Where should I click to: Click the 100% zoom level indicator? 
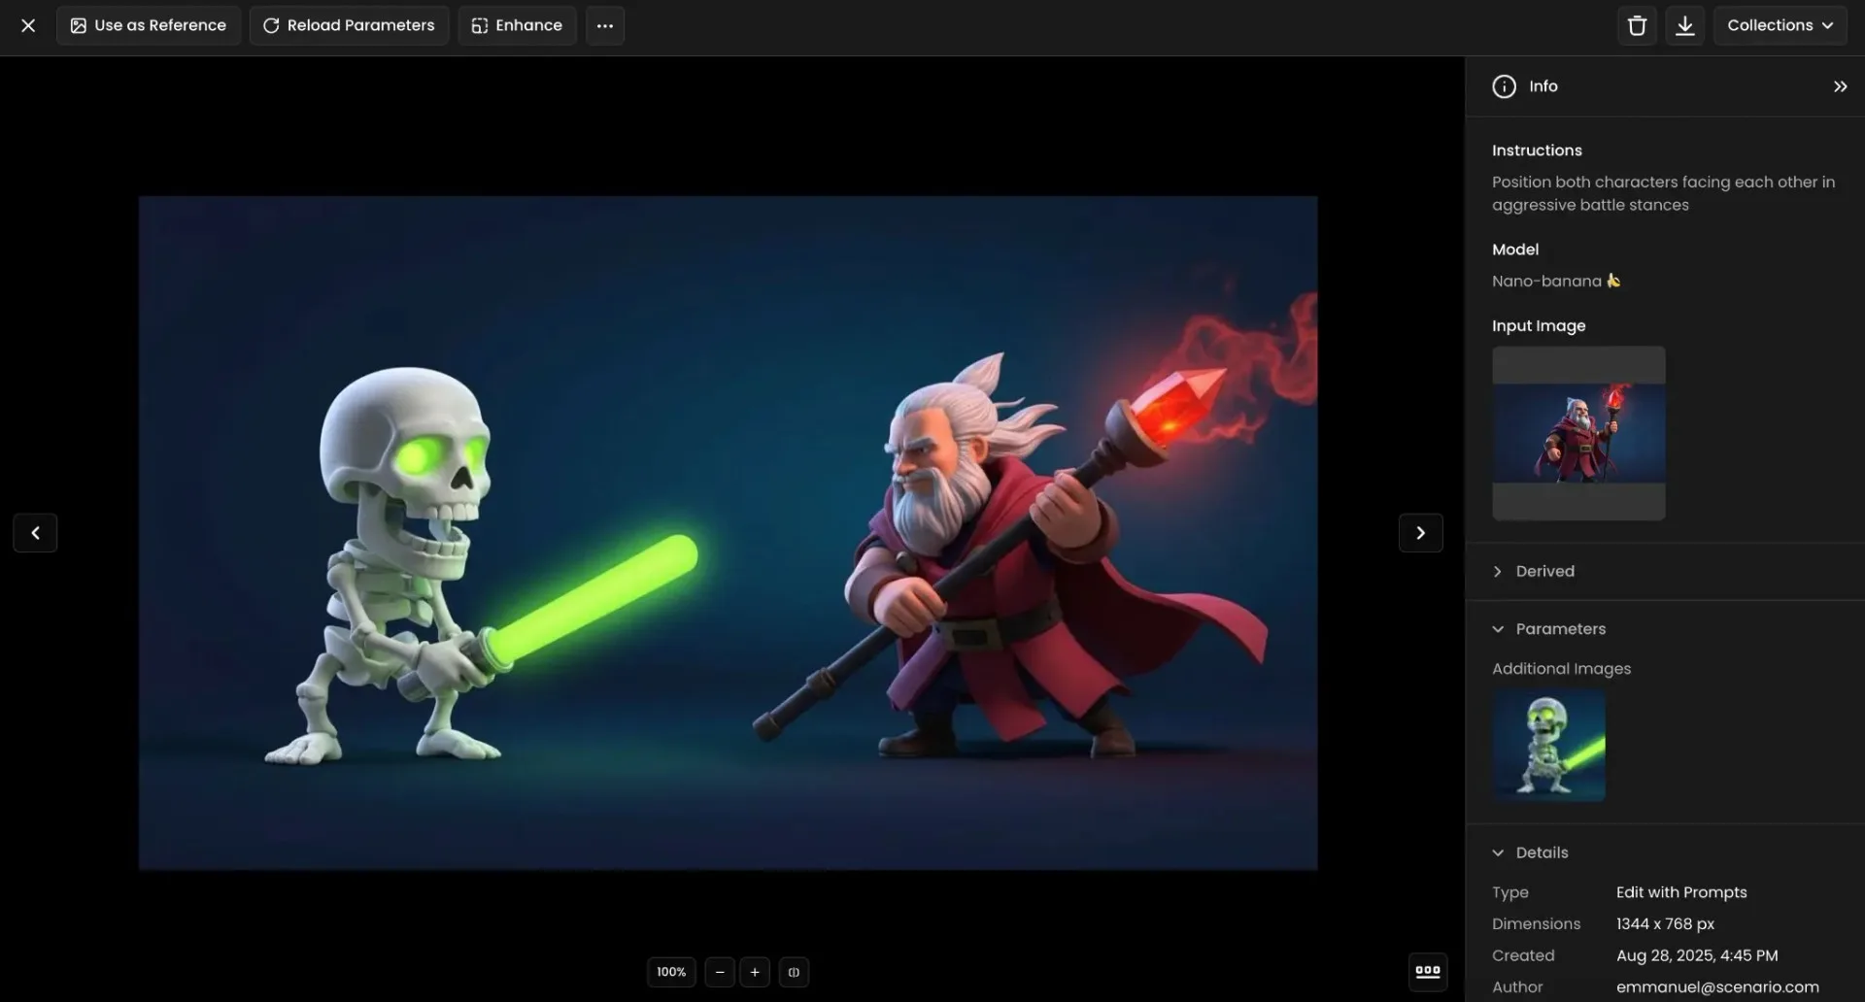tap(670, 972)
